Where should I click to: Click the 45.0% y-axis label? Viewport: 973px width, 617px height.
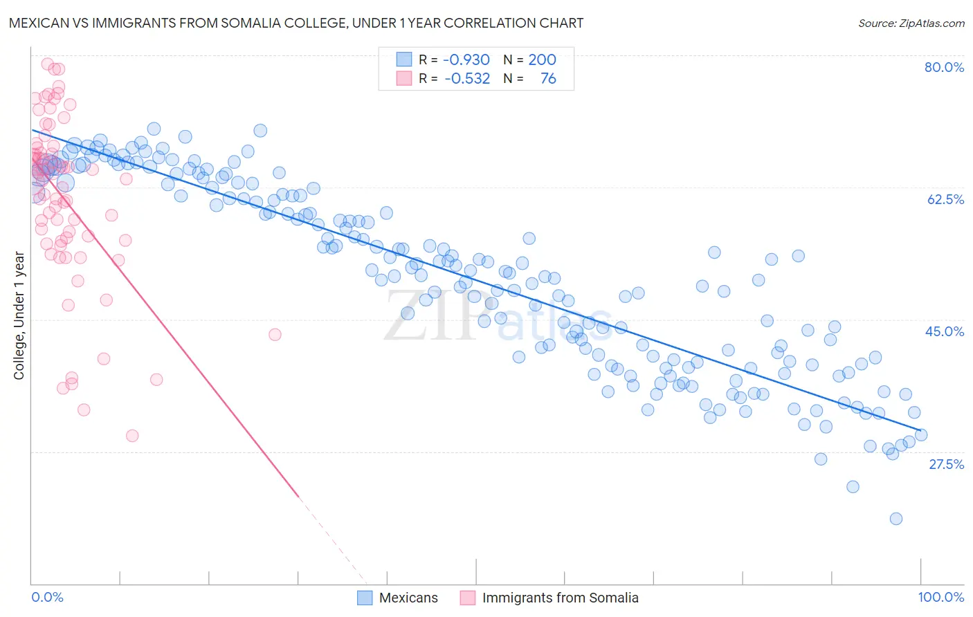(x=945, y=331)
